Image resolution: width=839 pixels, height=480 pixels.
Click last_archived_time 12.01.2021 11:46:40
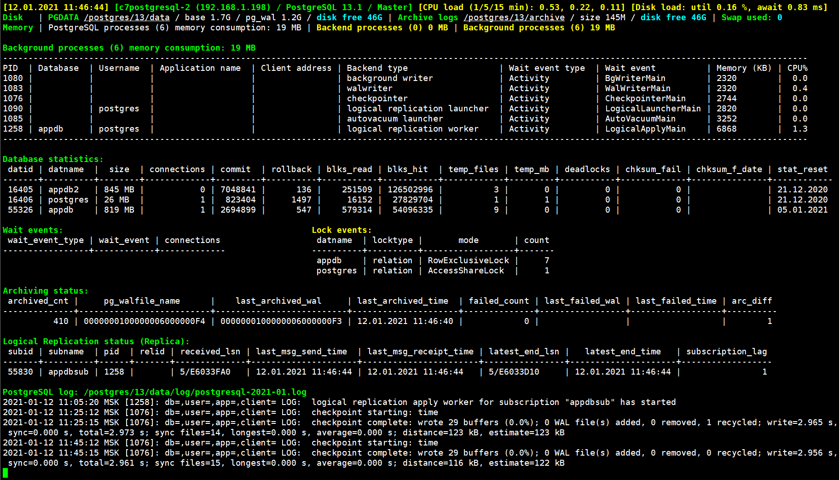pos(405,321)
